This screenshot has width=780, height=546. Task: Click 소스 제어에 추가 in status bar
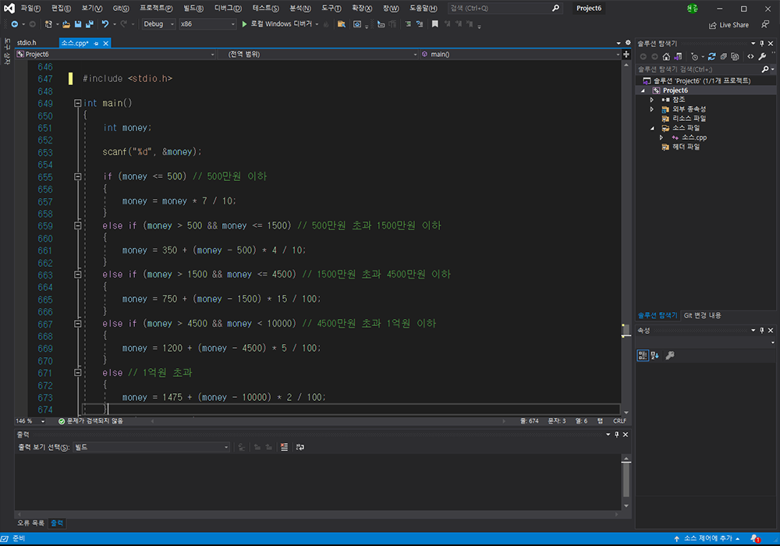coord(707,538)
